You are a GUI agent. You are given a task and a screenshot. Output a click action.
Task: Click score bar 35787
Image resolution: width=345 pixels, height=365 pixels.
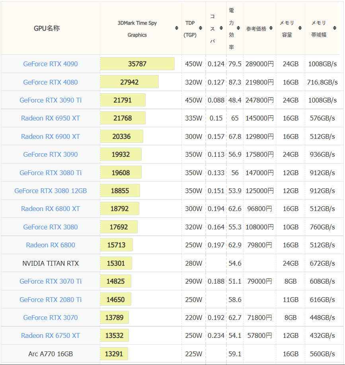coord(137,64)
